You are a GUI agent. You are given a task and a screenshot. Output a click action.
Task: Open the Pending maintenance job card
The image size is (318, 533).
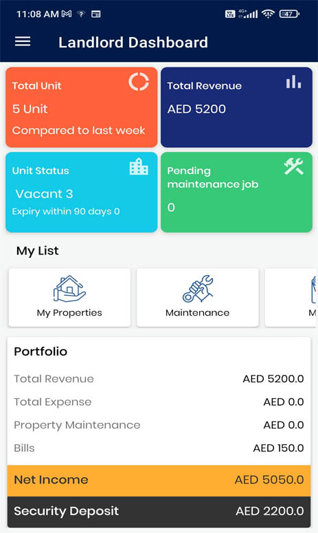click(x=236, y=192)
